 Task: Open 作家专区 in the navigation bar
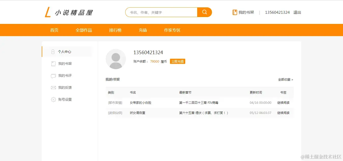(172, 30)
